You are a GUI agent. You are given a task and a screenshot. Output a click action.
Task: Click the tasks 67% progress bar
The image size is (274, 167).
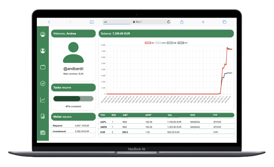pyautogui.click(x=73, y=98)
